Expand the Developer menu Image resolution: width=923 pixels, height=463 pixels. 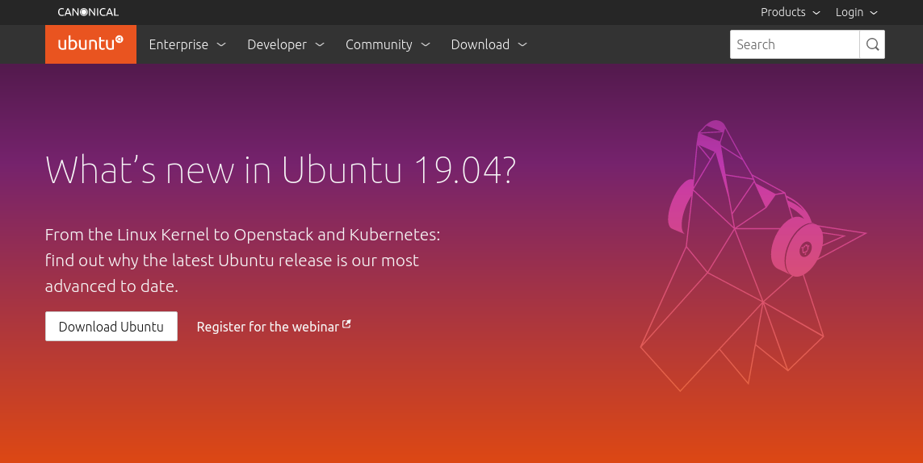coord(286,44)
